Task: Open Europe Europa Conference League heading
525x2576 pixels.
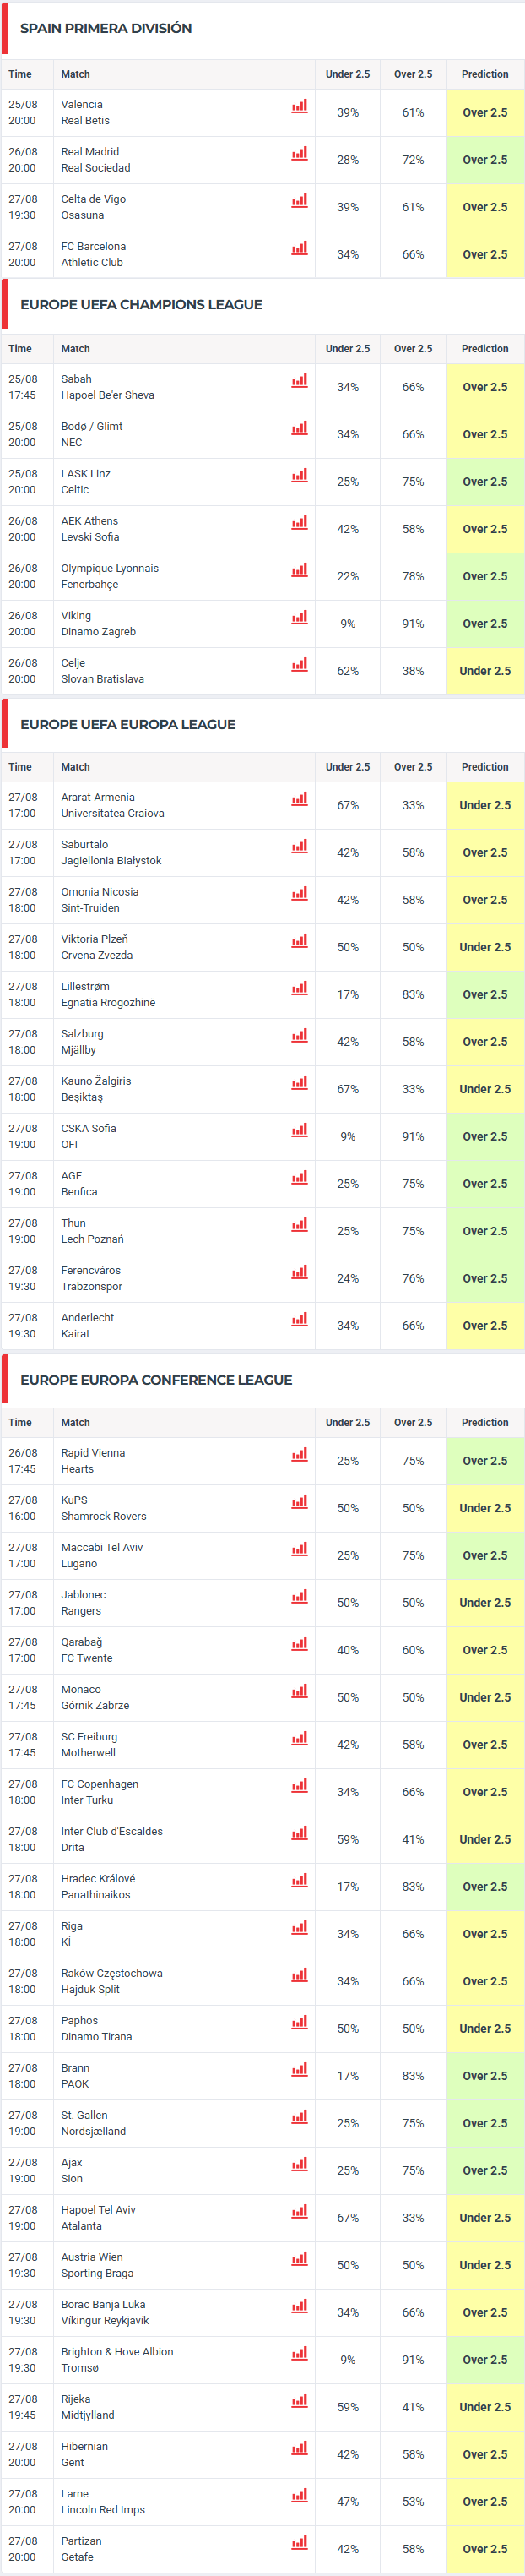Action: pyautogui.click(x=157, y=1379)
